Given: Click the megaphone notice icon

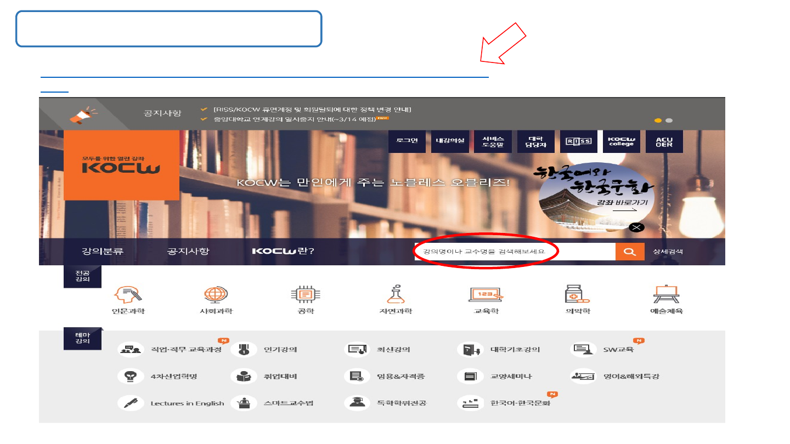Looking at the screenshot, I should pyautogui.click(x=83, y=116).
